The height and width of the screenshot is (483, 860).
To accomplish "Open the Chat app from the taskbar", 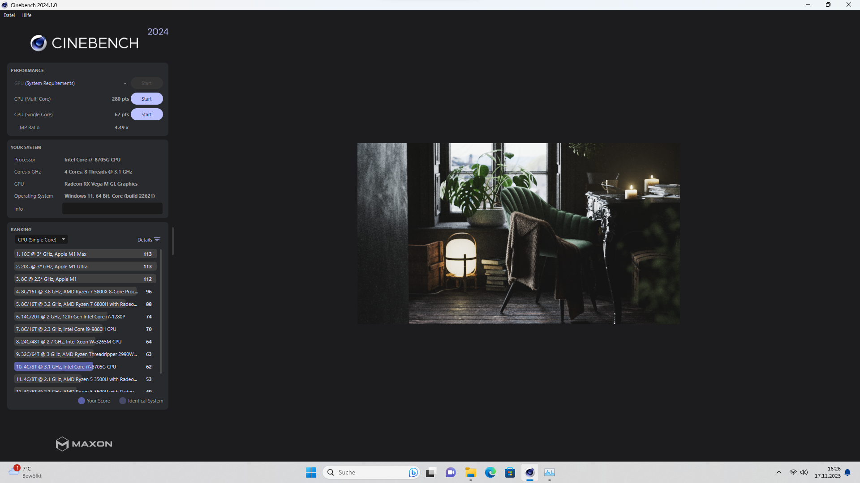I will 451,472.
